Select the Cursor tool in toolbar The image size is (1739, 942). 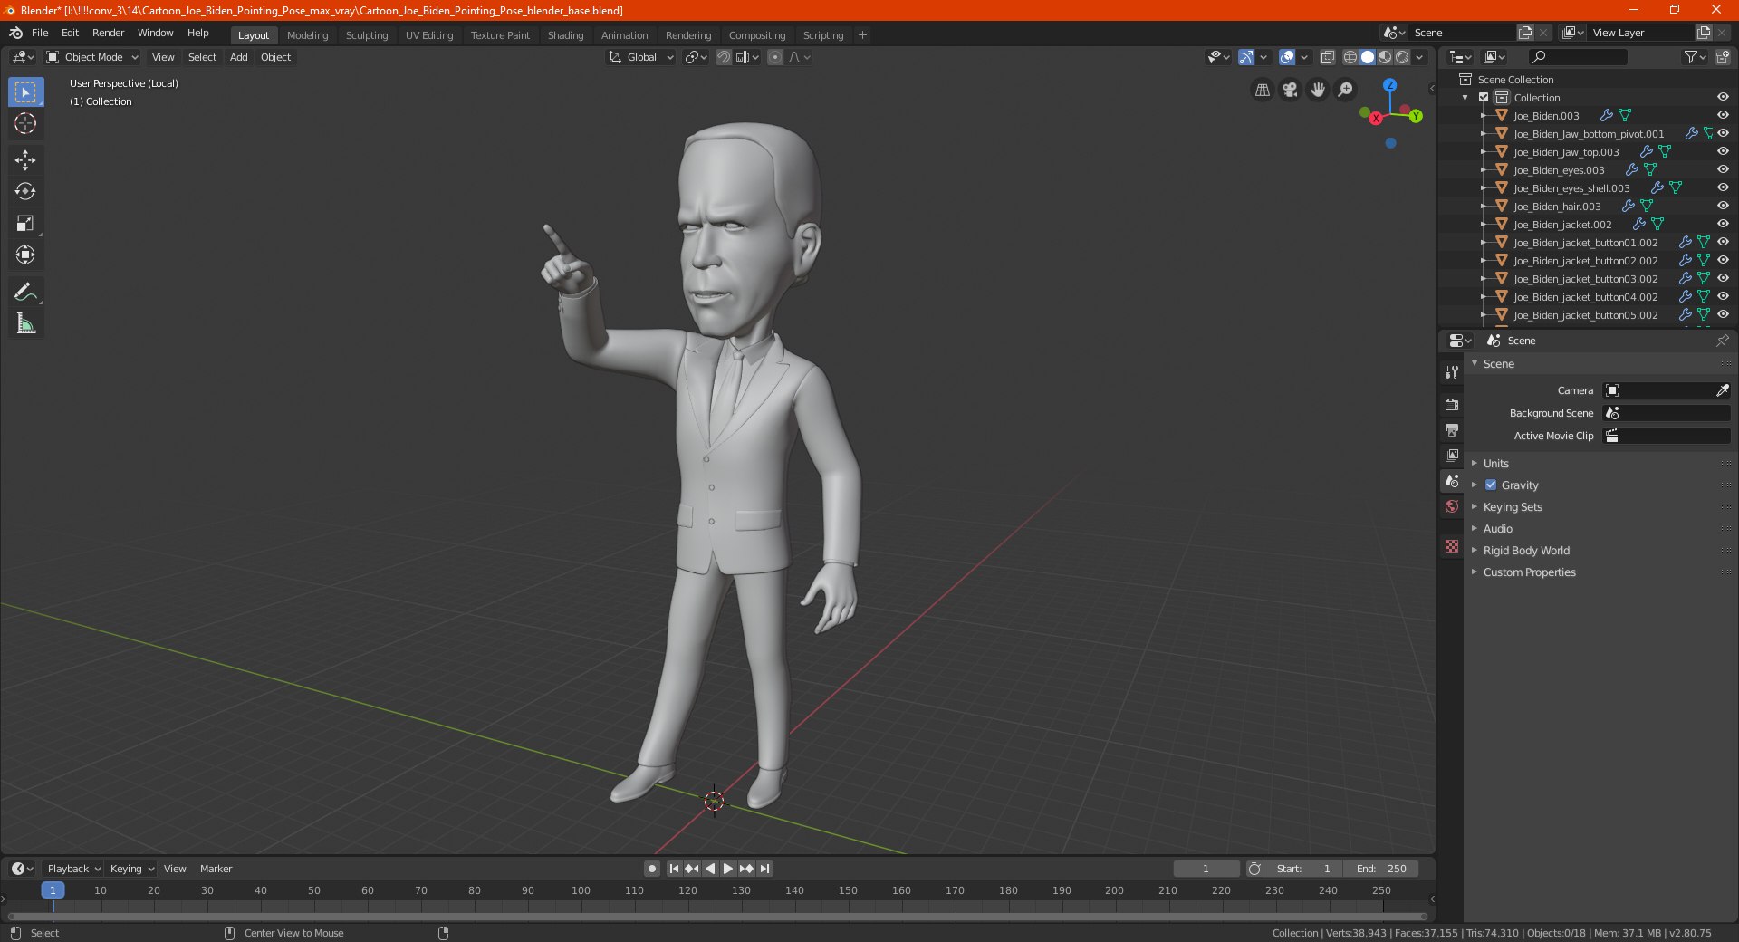click(25, 124)
